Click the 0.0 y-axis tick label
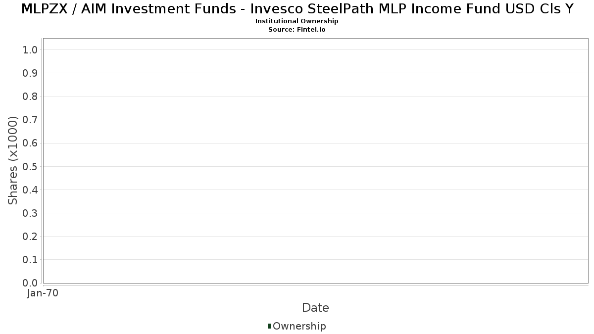The image size is (594, 334). (x=30, y=283)
